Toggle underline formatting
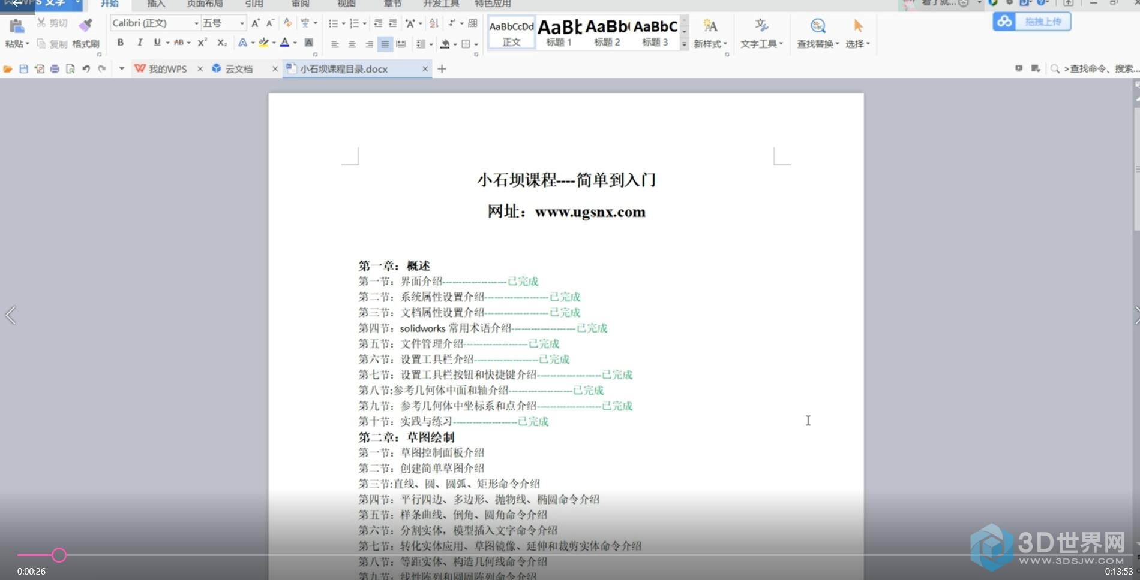 [157, 43]
